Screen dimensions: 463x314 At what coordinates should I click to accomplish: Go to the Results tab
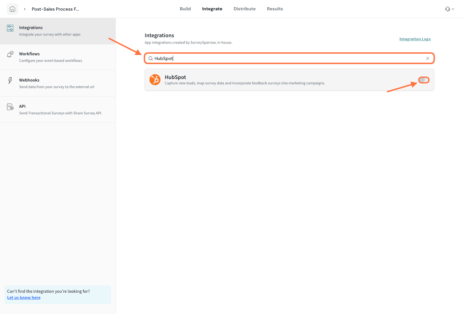point(275,9)
